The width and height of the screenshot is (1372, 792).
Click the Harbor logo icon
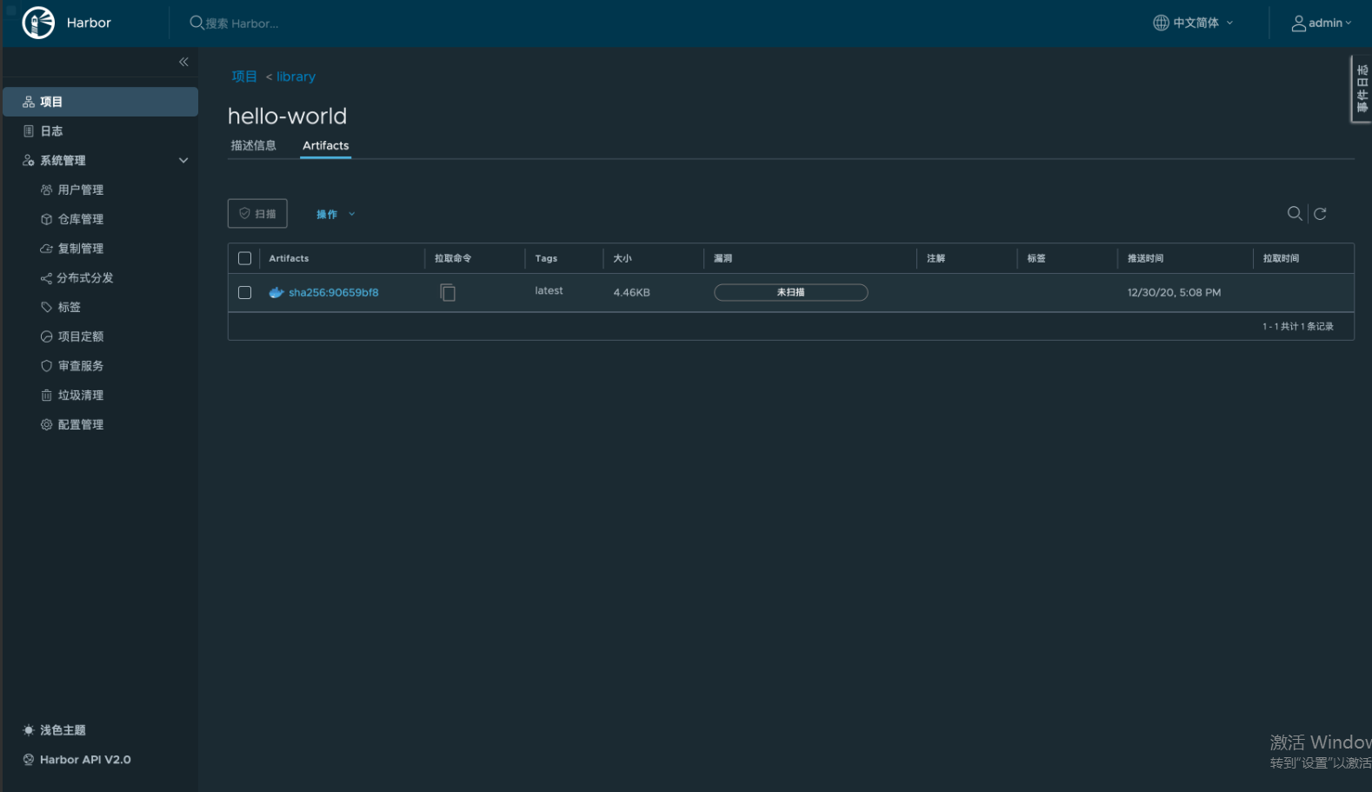click(x=37, y=23)
